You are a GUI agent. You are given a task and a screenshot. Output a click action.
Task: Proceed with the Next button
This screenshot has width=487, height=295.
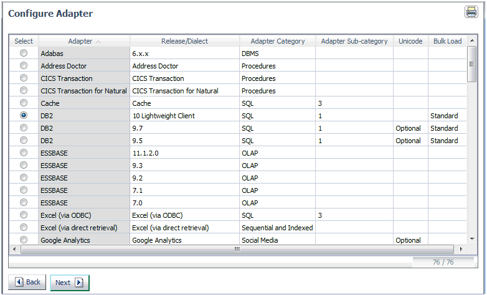coord(70,283)
